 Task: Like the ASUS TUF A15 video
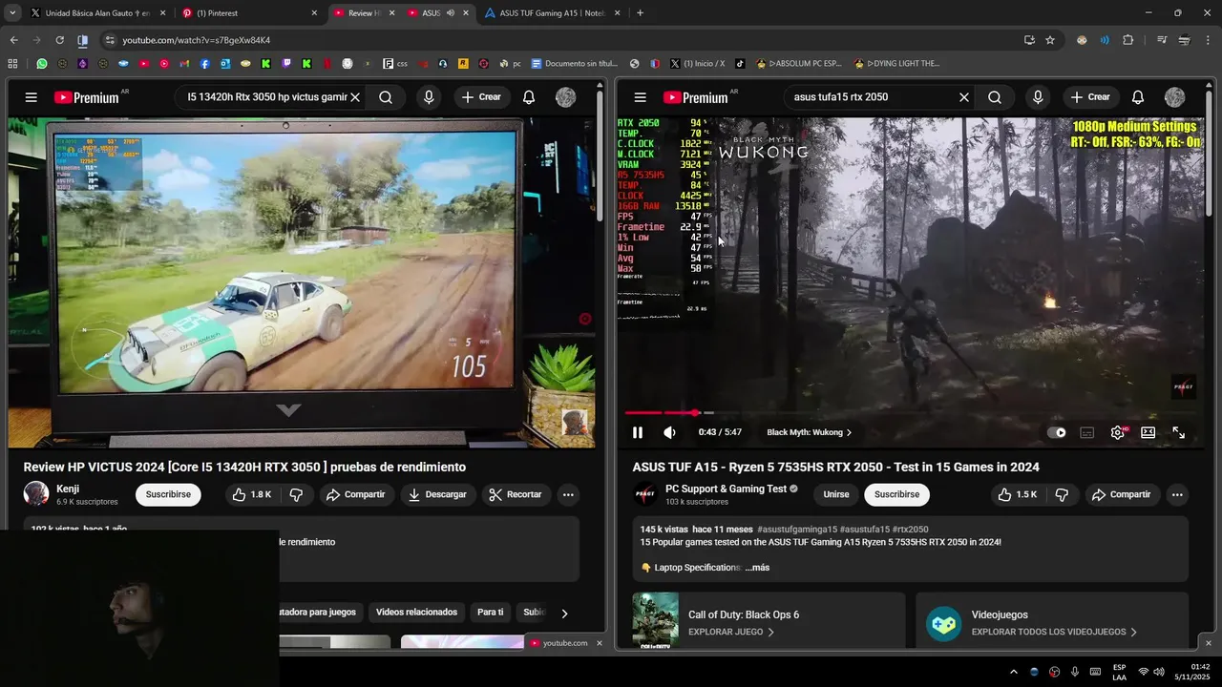[x=1017, y=494]
